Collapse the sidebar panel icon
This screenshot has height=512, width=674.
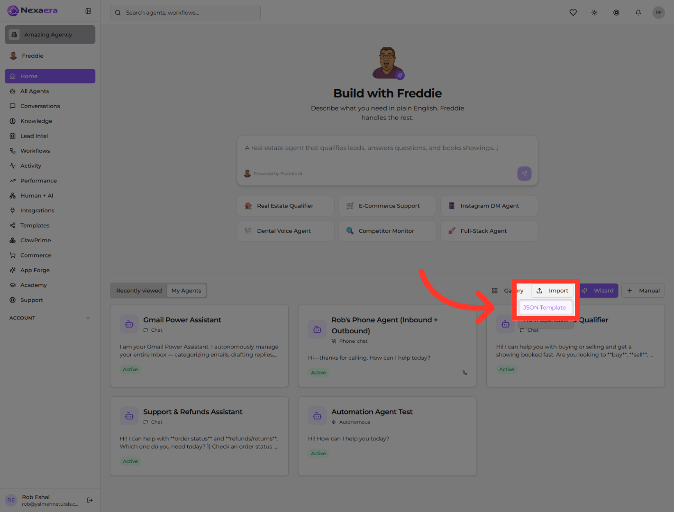click(88, 11)
